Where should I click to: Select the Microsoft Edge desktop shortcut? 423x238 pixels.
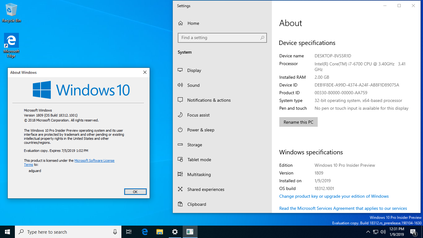[11, 46]
